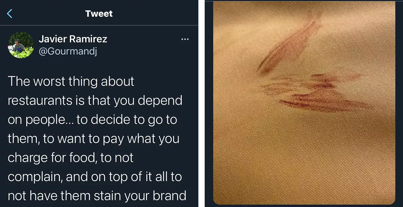Select the line 'them, to want to pay'

tap(93, 139)
